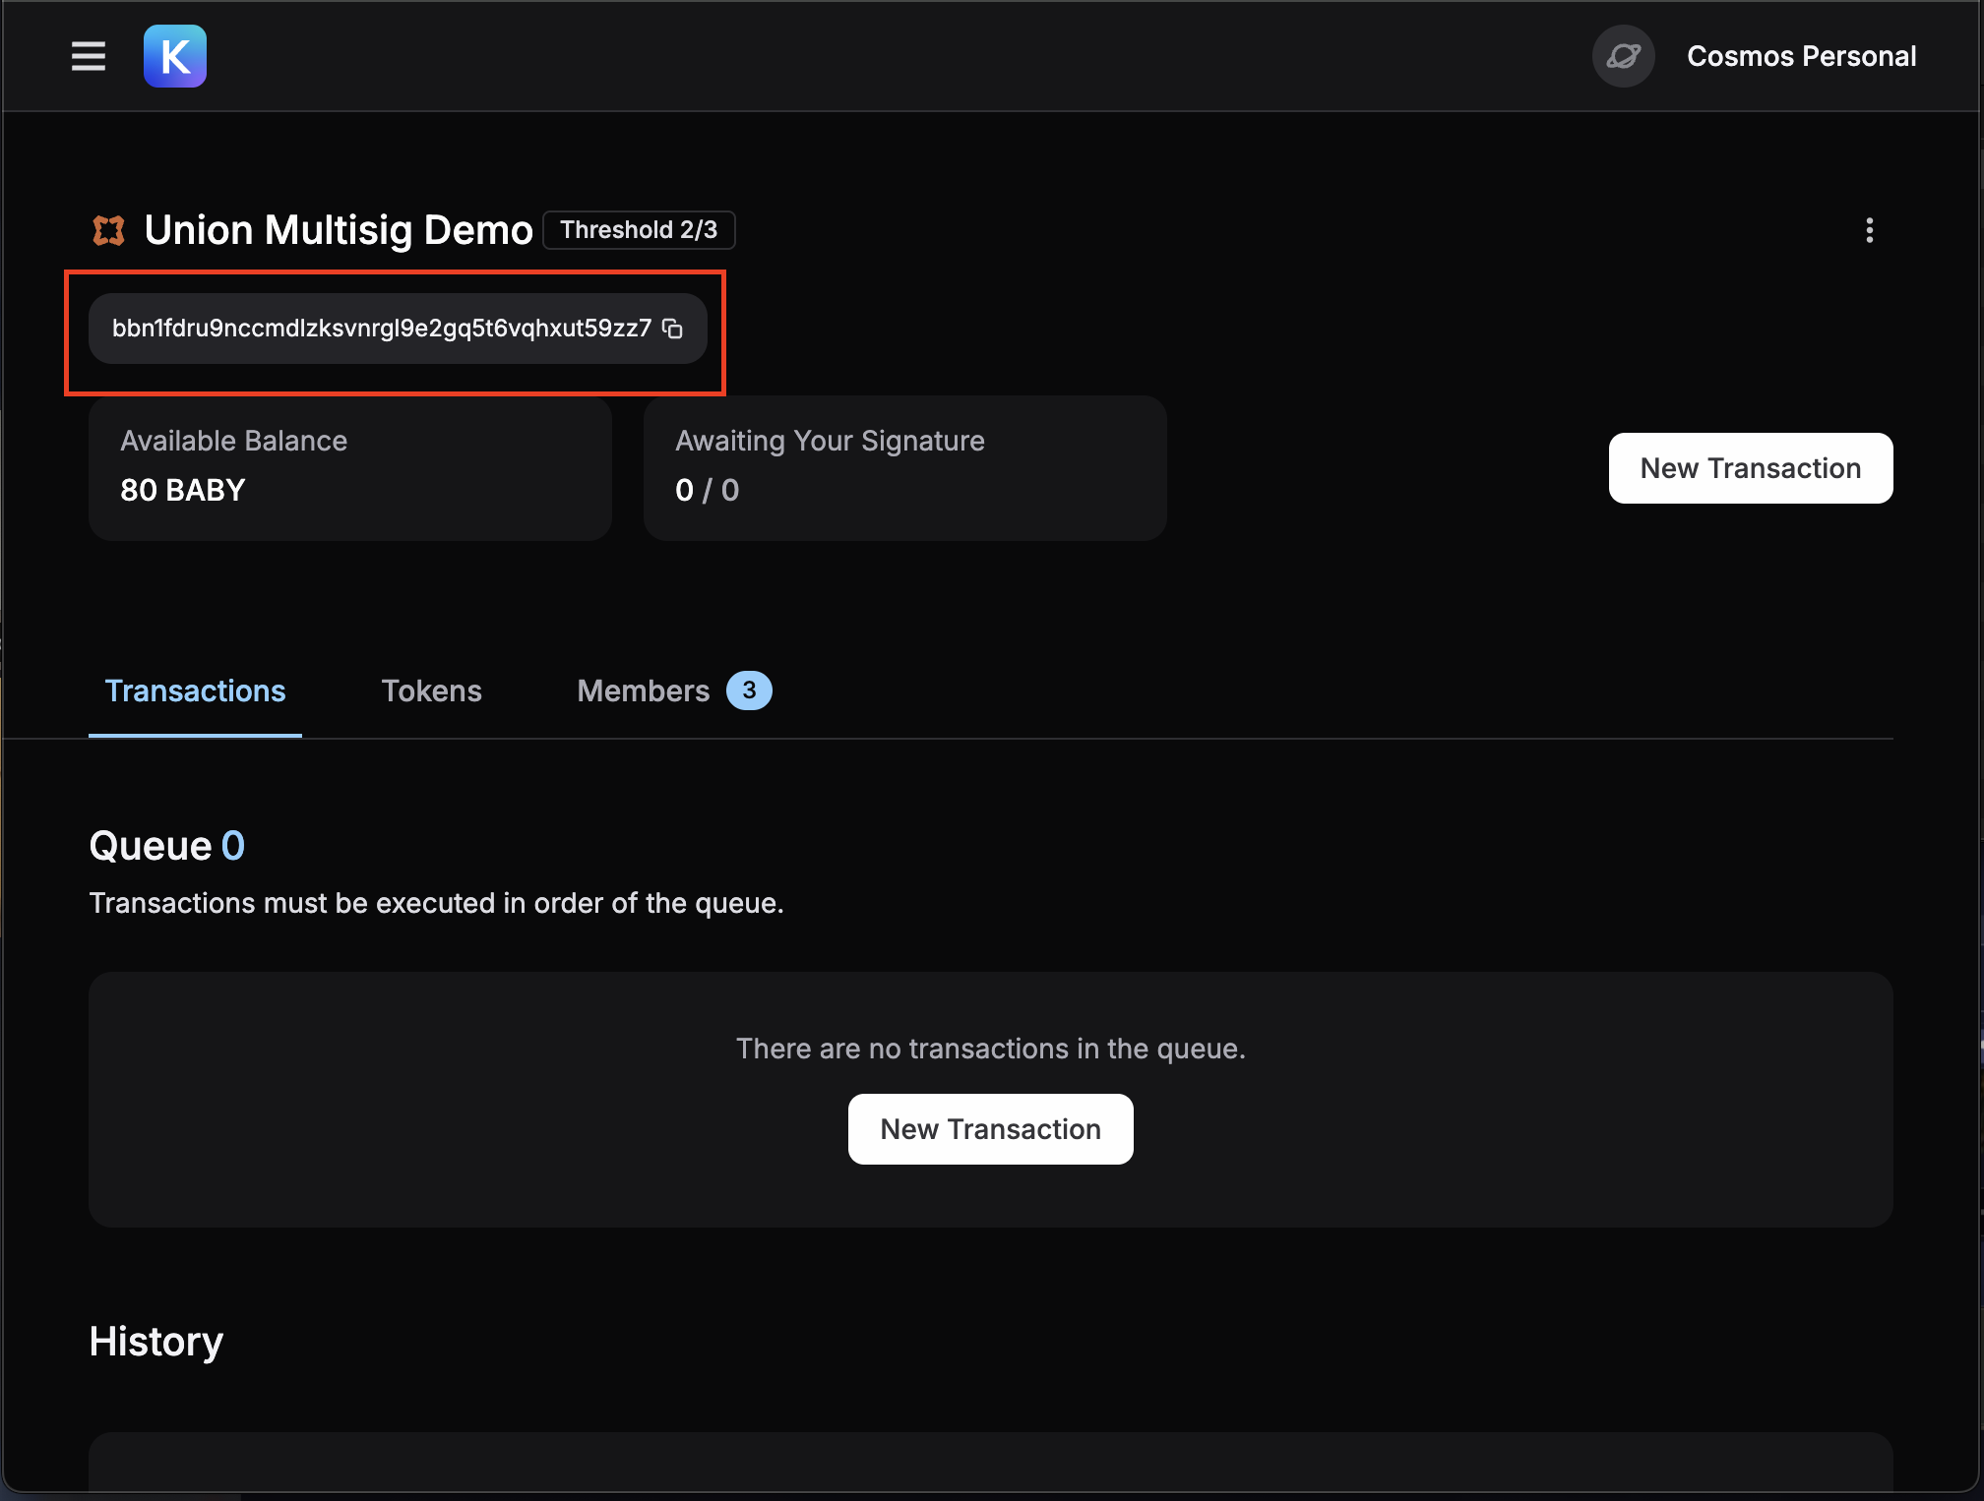The image size is (1984, 1501).
Task: Open the hamburger navigation menu
Action: (x=89, y=56)
